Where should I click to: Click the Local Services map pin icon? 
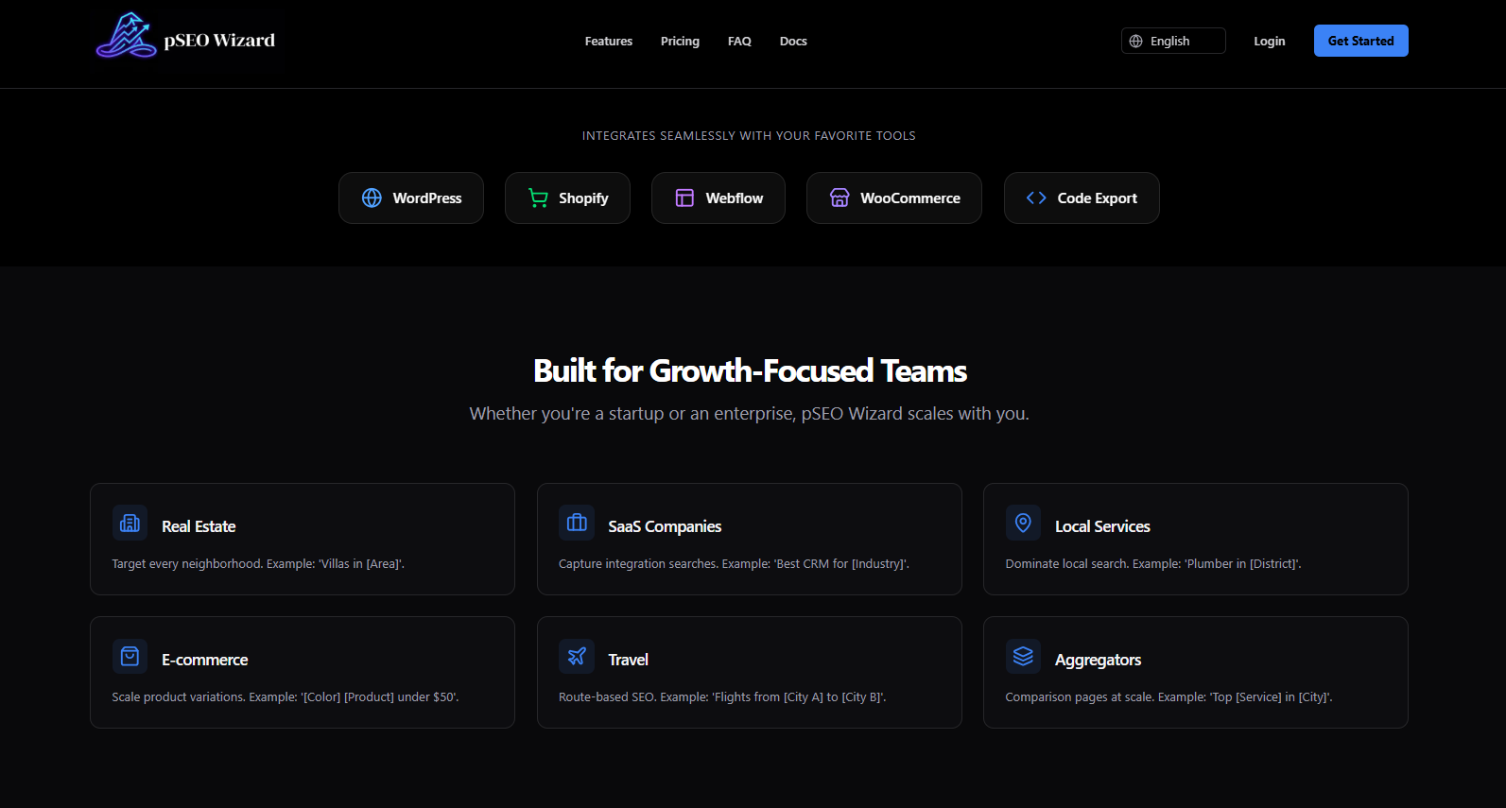click(1023, 523)
